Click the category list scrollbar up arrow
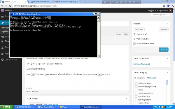This screenshot has height=109, width=175. [x=167, y=81]
